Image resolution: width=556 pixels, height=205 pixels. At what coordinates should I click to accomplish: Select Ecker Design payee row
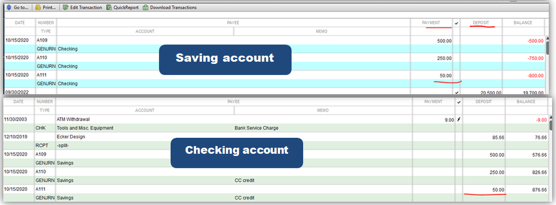pyautogui.click(x=71, y=137)
